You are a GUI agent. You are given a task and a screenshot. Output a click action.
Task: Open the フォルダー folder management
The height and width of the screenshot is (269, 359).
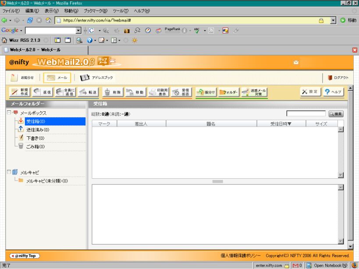tap(229, 92)
